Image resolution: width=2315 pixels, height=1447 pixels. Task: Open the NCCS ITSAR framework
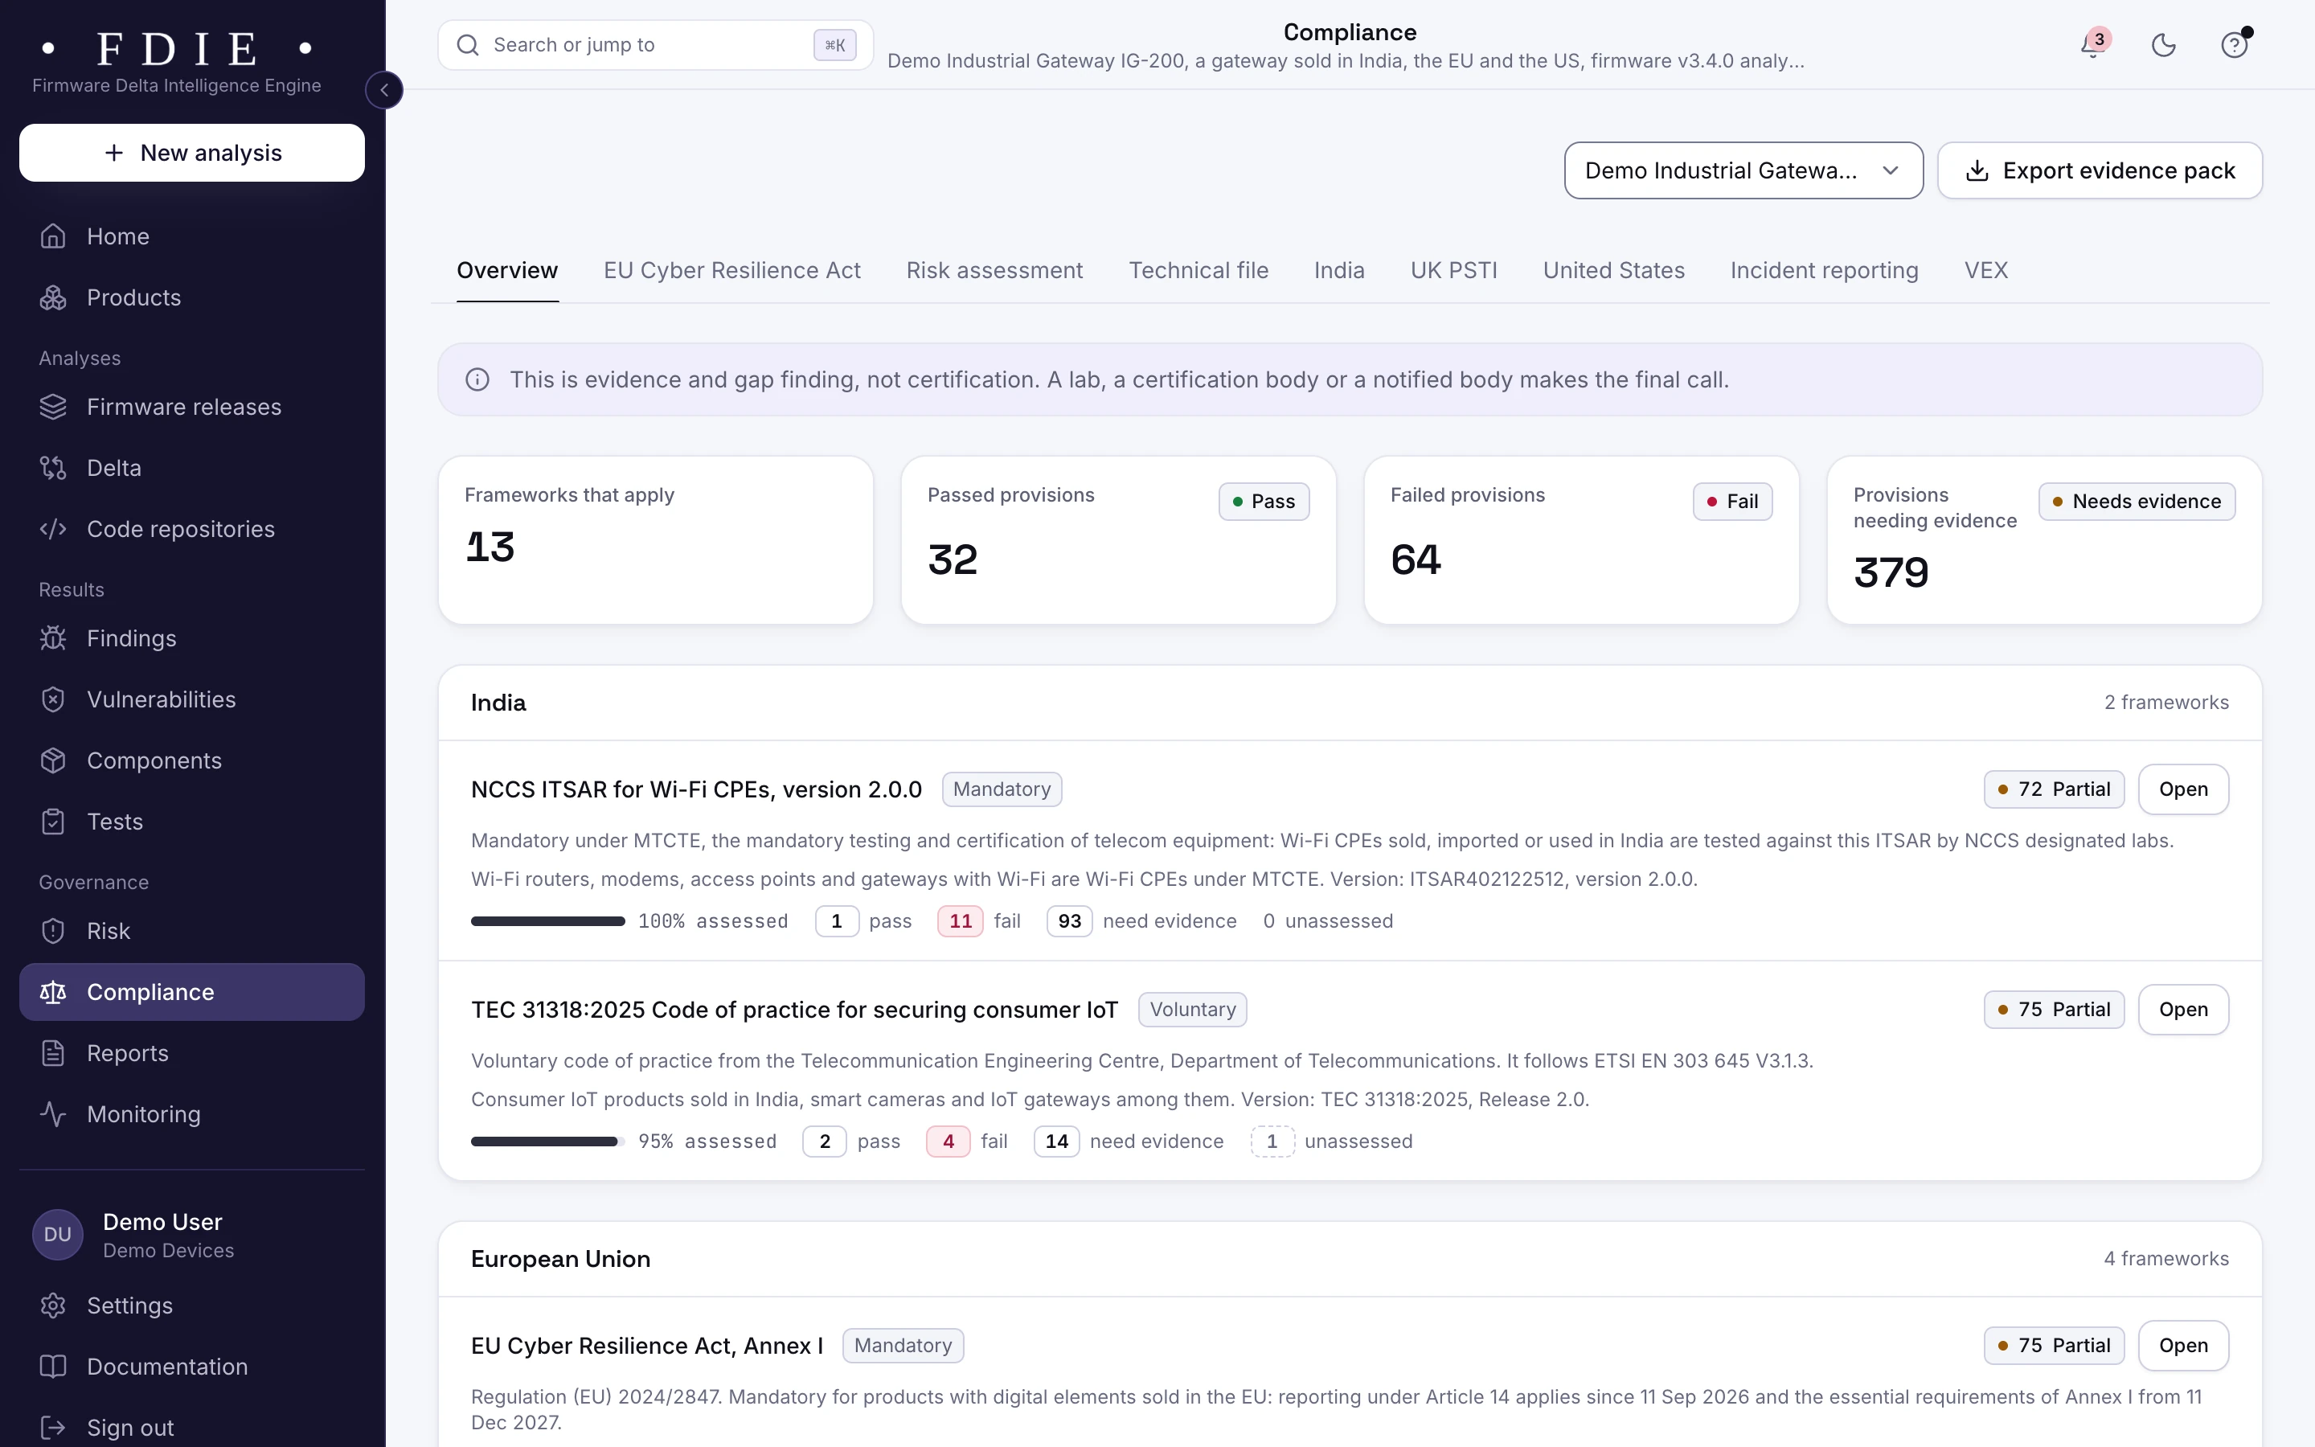tap(2183, 789)
